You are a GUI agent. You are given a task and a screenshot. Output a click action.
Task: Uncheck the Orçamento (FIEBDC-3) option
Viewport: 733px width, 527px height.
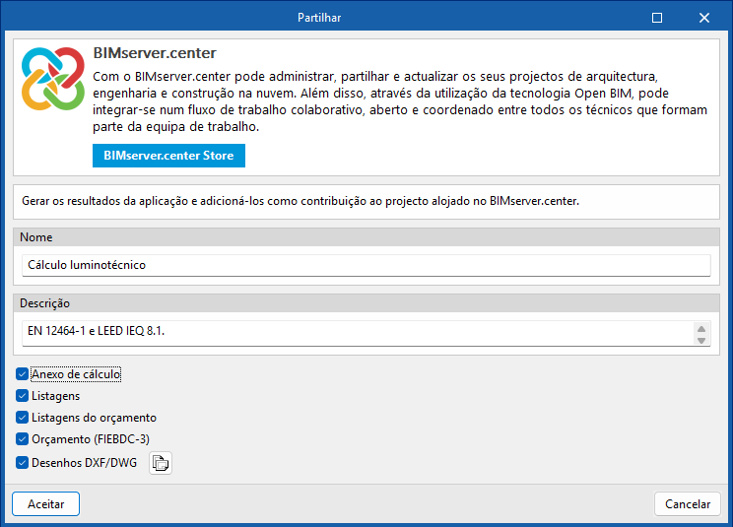[x=23, y=439]
